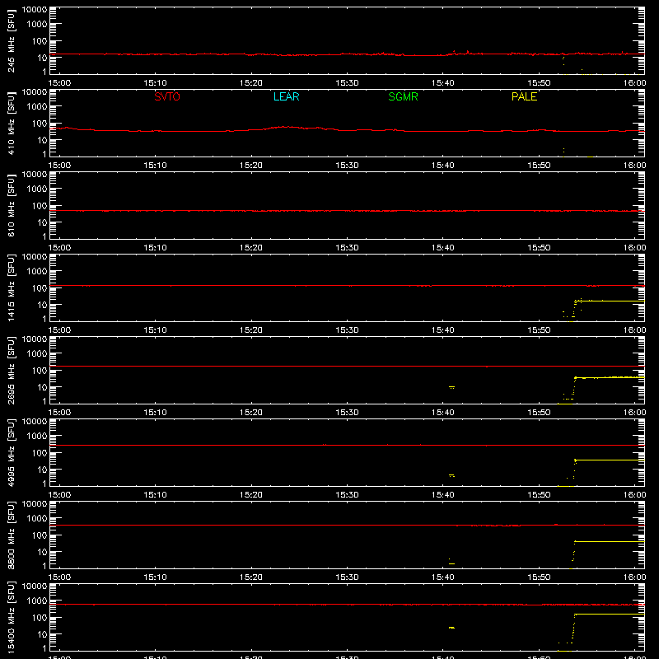Click the green SGMR station legend label
659x659 pixels.
[403, 96]
